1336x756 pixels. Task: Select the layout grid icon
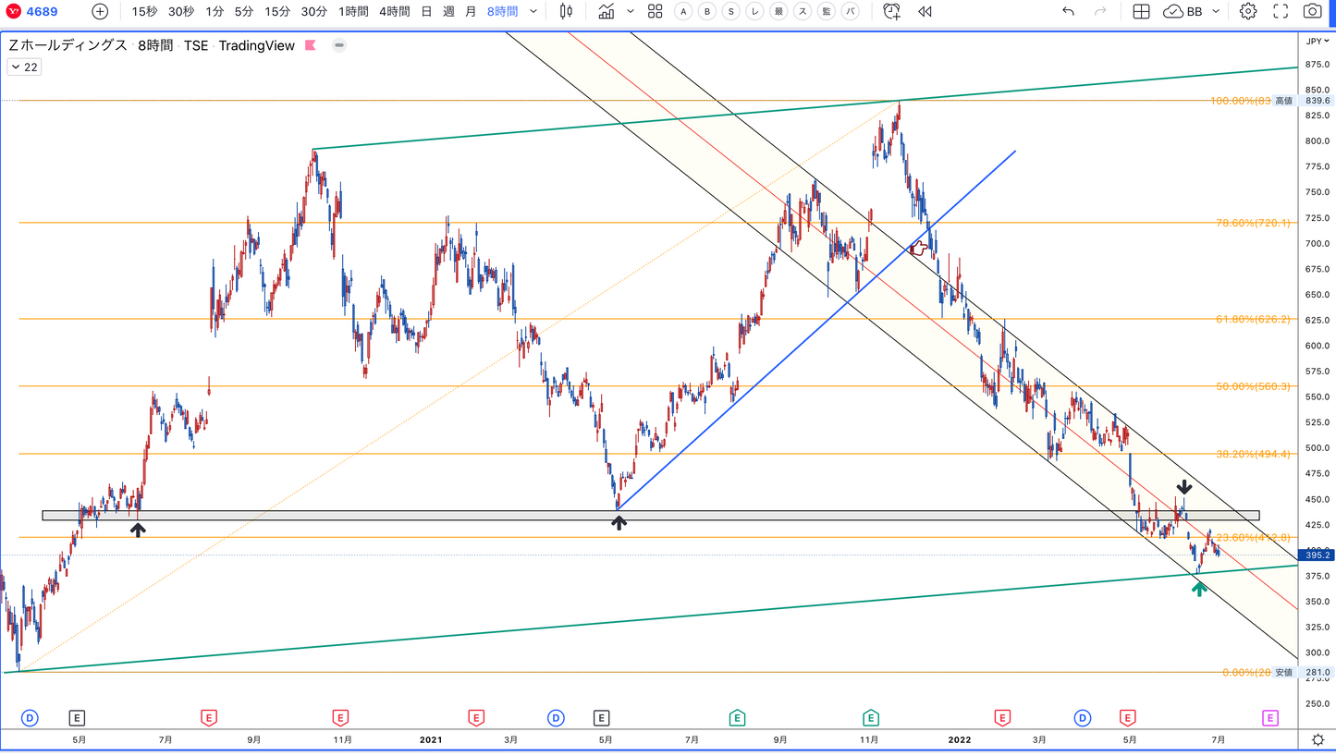[1141, 11]
